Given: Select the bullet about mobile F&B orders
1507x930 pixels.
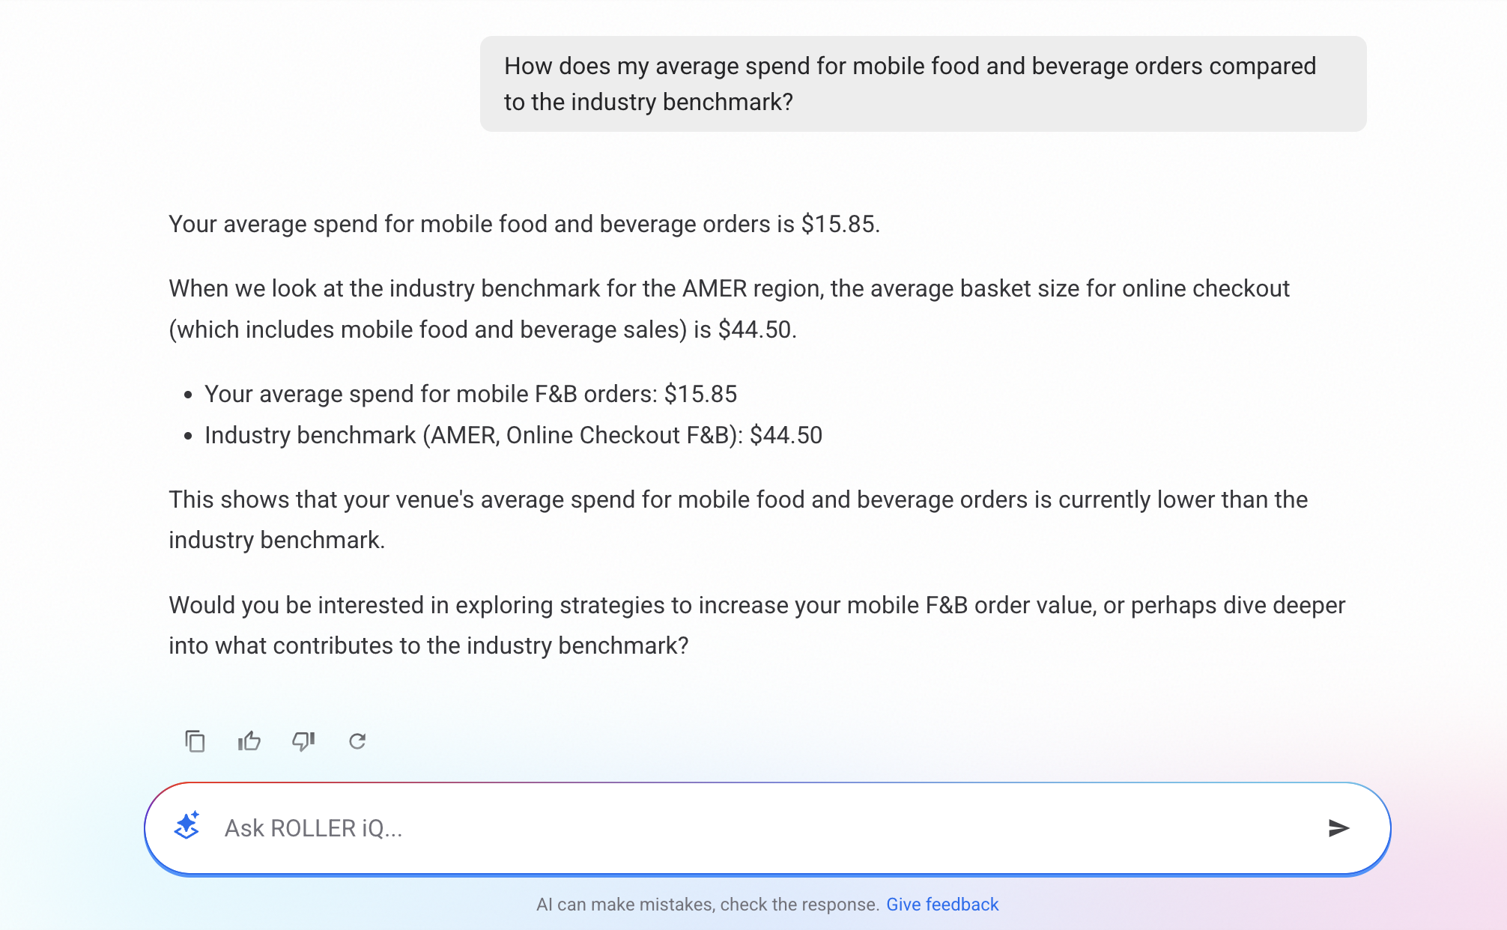Looking at the screenshot, I should [470, 394].
